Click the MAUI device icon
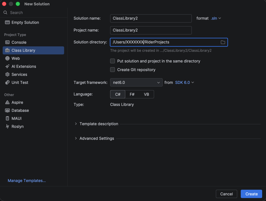This screenshot has height=201, width=266. point(7,118)
